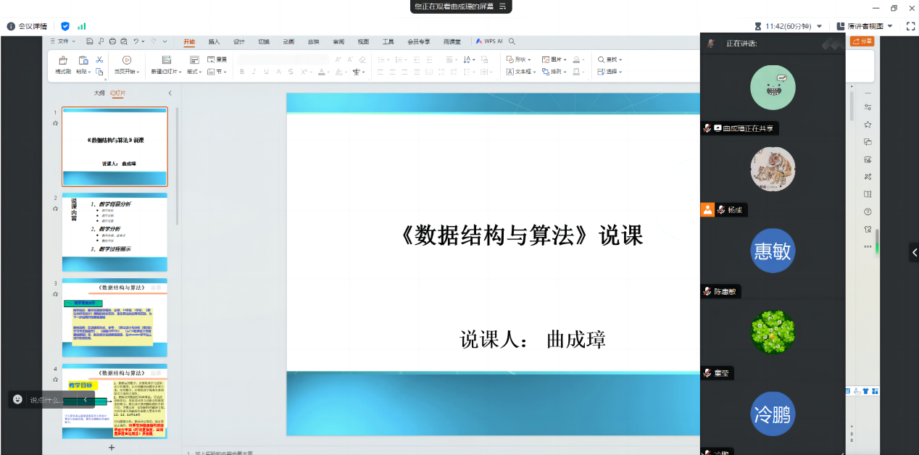Collapse the slide thumbnail panel chevron

[170, 93]
